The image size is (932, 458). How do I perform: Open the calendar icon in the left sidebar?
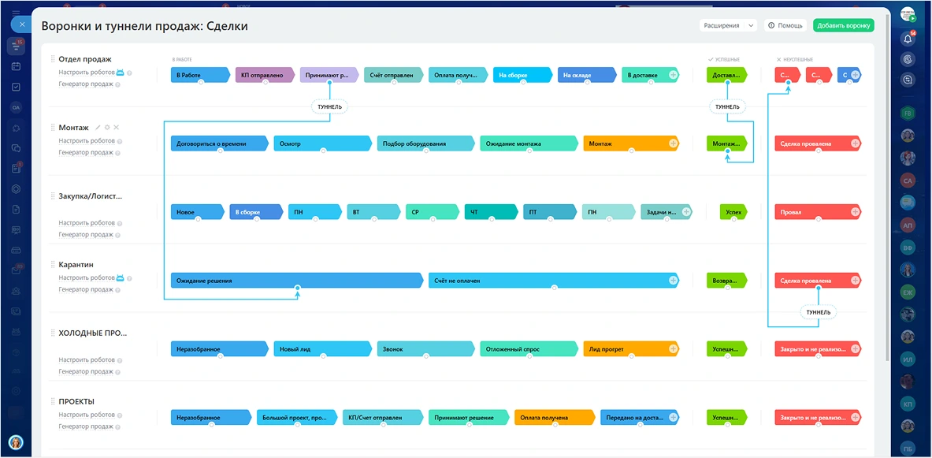tap(16, 66)
